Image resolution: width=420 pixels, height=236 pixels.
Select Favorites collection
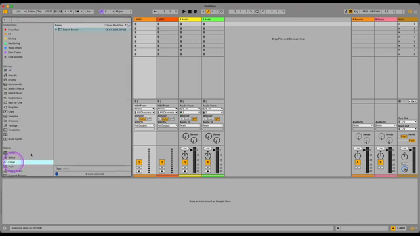click(x=13, y=29)
